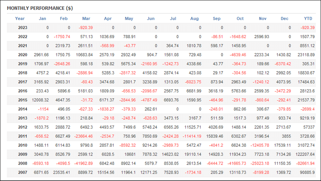This screenshot has height=181, width=321.
Task: Select the Oct column header
Action: point(240,19)
